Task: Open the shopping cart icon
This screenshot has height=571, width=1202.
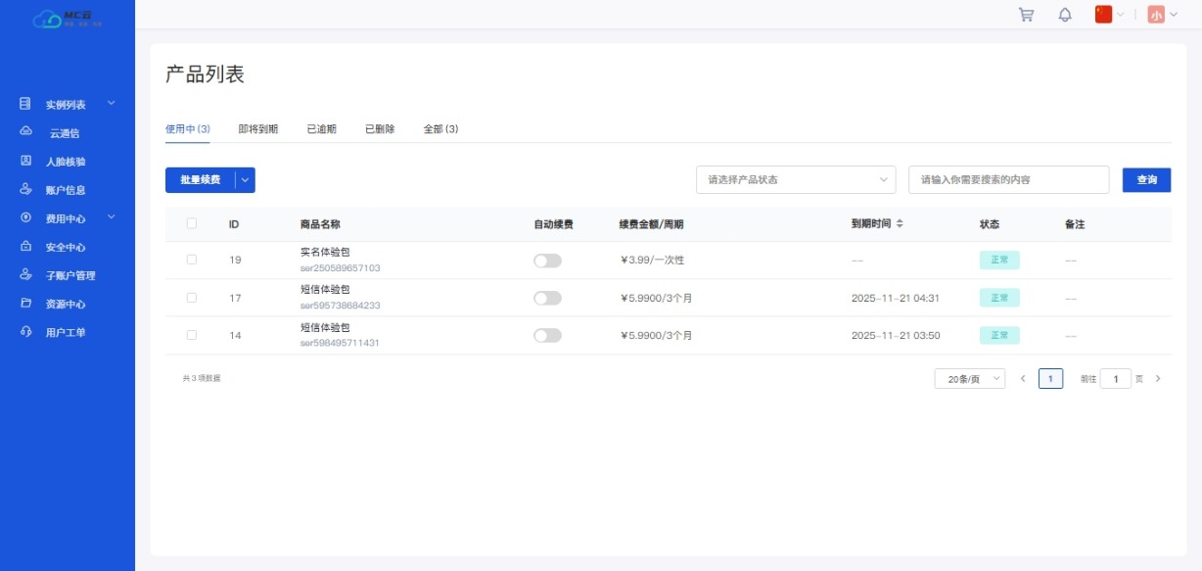Action: pos(1026,15)
